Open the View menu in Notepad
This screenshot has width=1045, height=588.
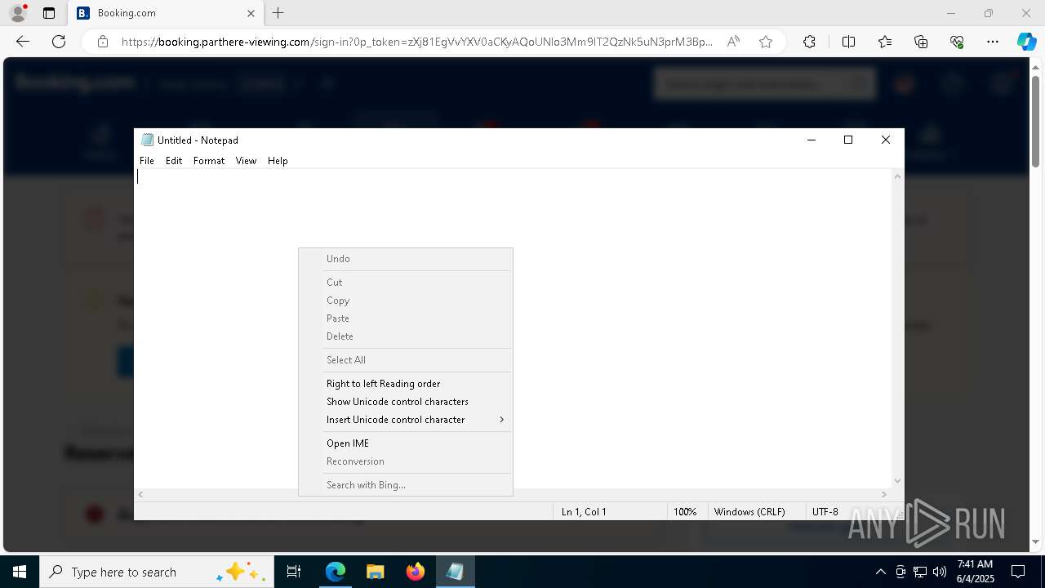246,161
